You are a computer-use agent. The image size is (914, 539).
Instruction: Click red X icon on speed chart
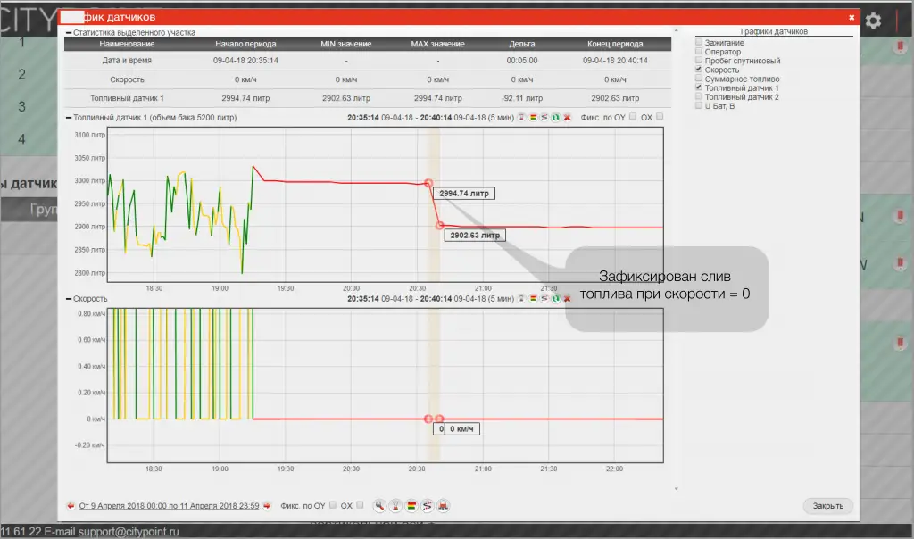(x=567, y=299)
